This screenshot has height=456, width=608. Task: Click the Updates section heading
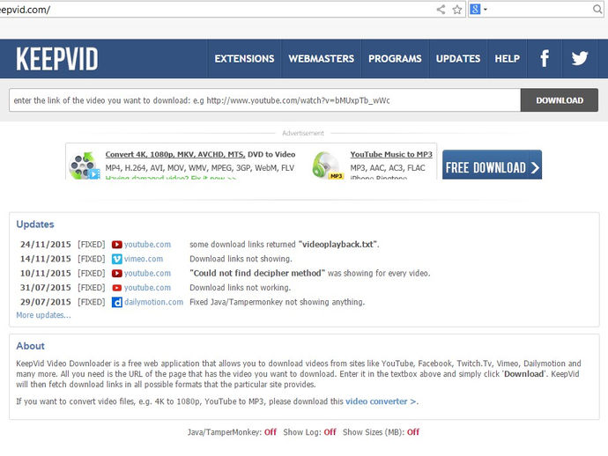tap(35, 224)
